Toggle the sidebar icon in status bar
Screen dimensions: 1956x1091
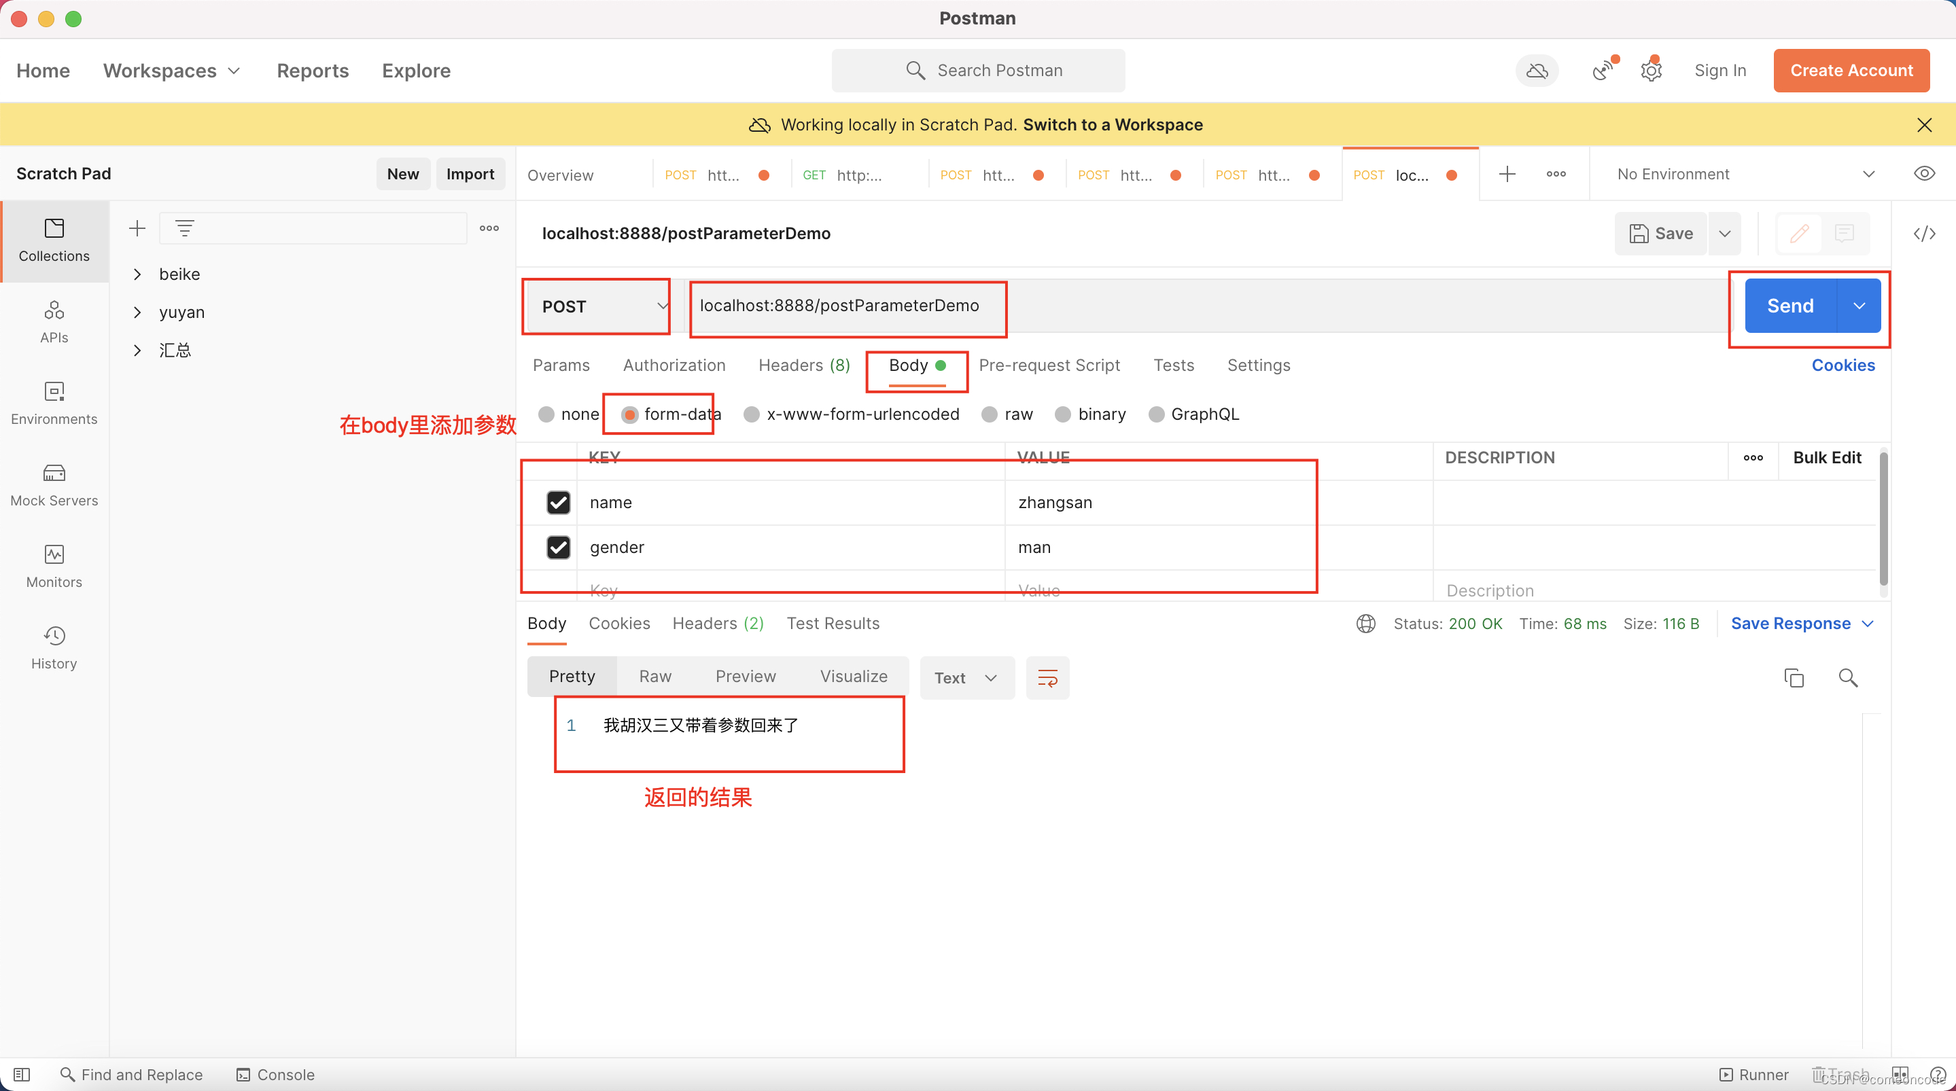coord(22,1074)
